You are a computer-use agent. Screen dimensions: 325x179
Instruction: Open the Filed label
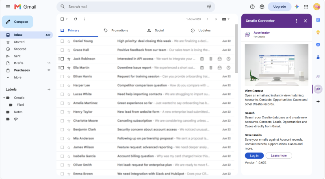[20, 105]
